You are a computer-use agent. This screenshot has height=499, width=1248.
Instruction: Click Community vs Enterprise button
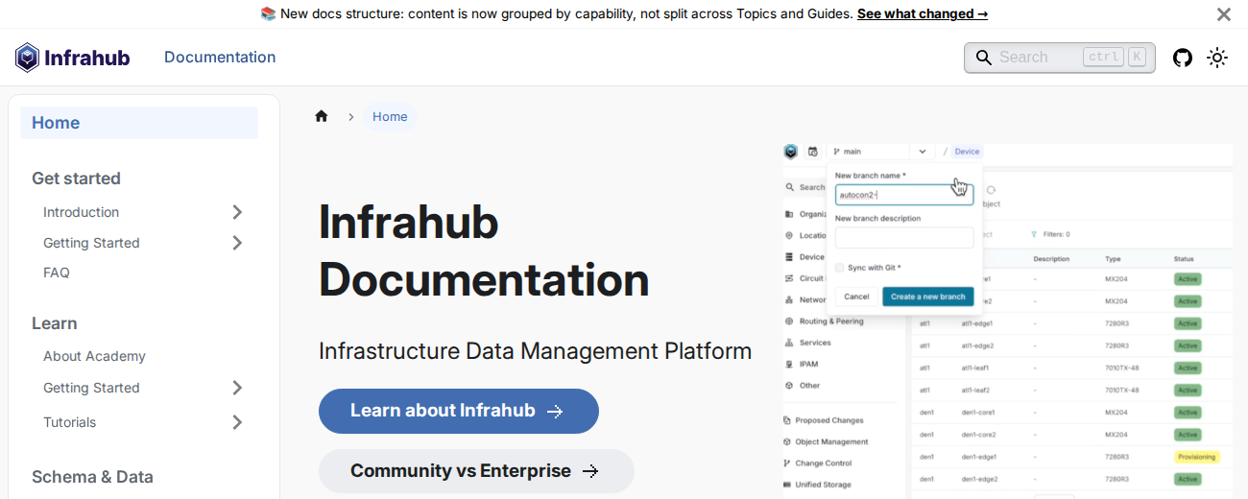tap(476, 471)
